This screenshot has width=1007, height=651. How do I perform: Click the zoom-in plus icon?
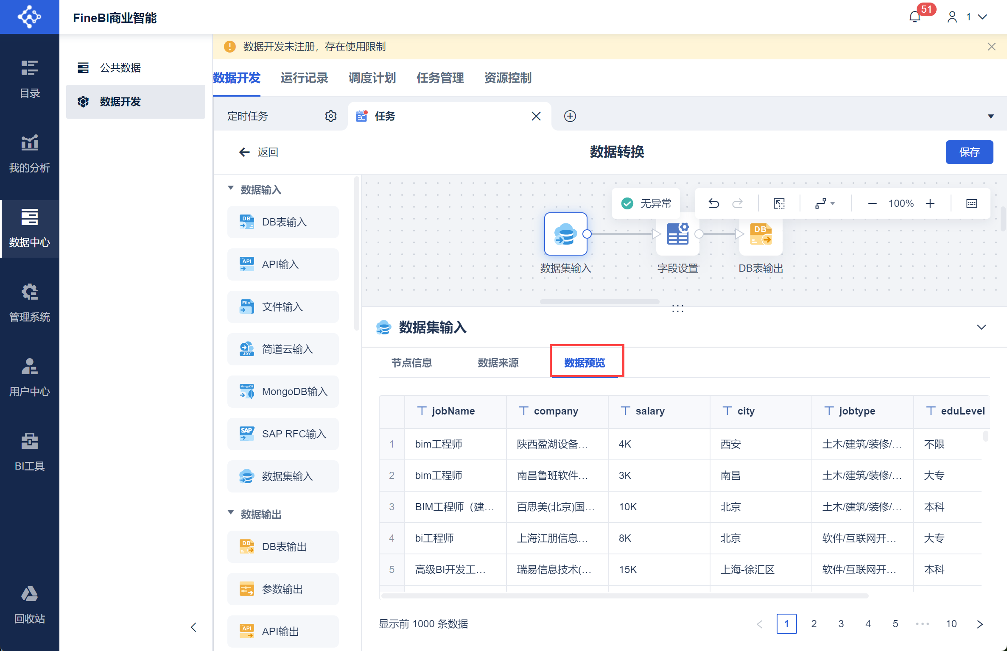point(930,203)
